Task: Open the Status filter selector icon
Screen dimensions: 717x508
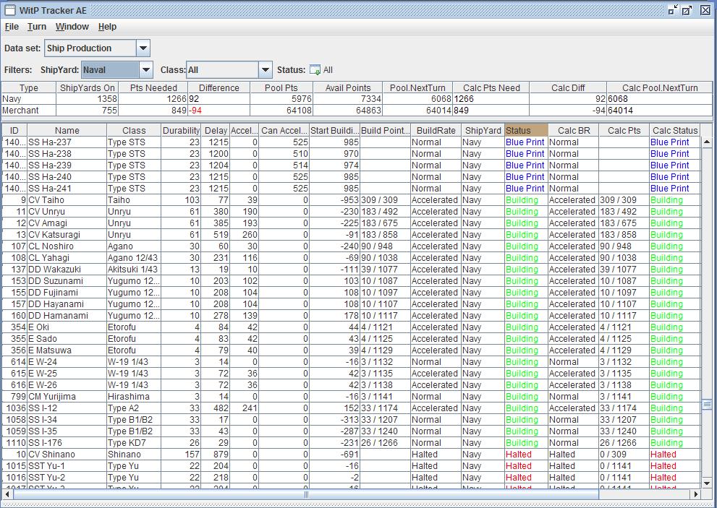Action: click(x=315, y=70)
